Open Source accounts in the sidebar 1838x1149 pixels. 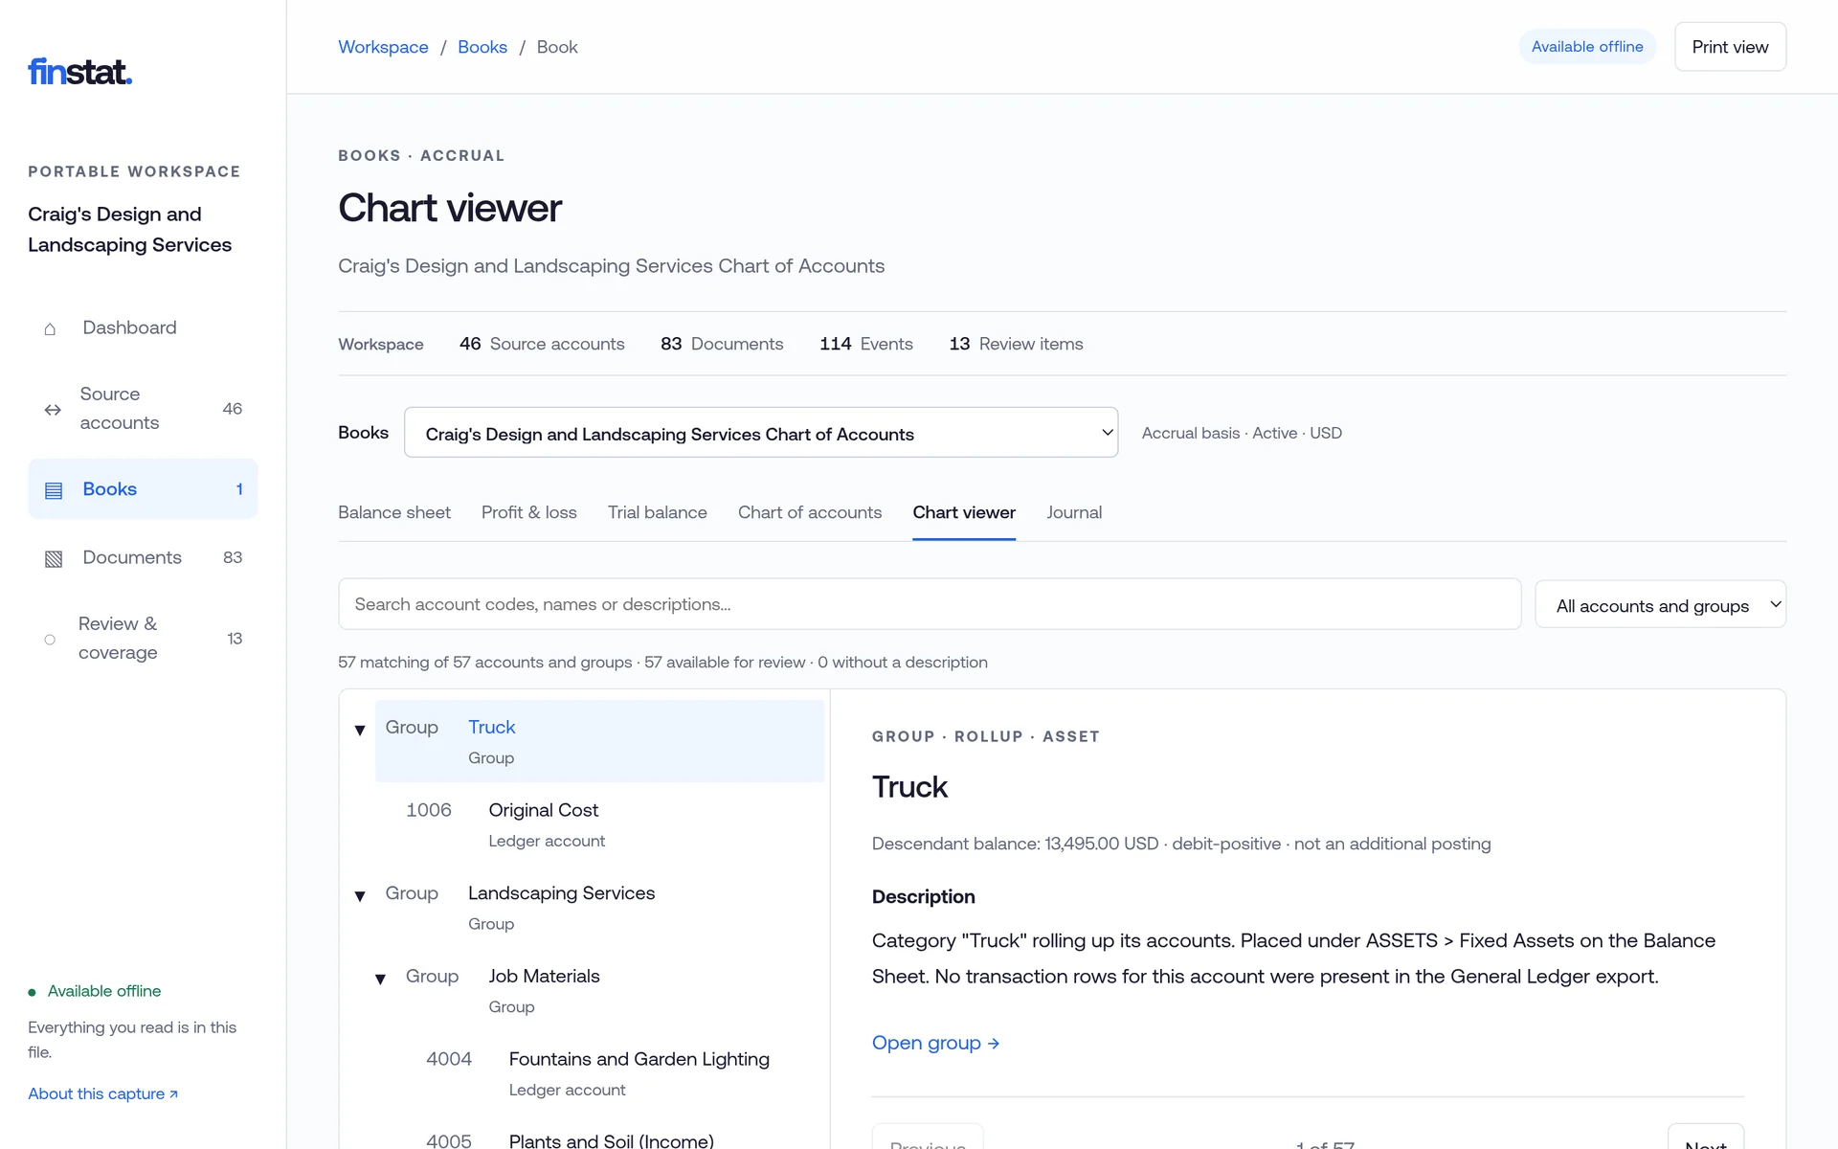[143, 409]
